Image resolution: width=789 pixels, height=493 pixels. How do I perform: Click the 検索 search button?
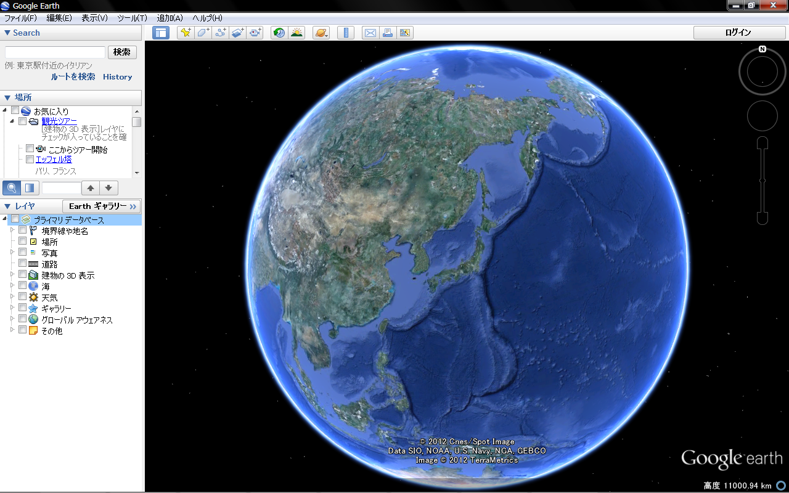click(x=122, y=52)
